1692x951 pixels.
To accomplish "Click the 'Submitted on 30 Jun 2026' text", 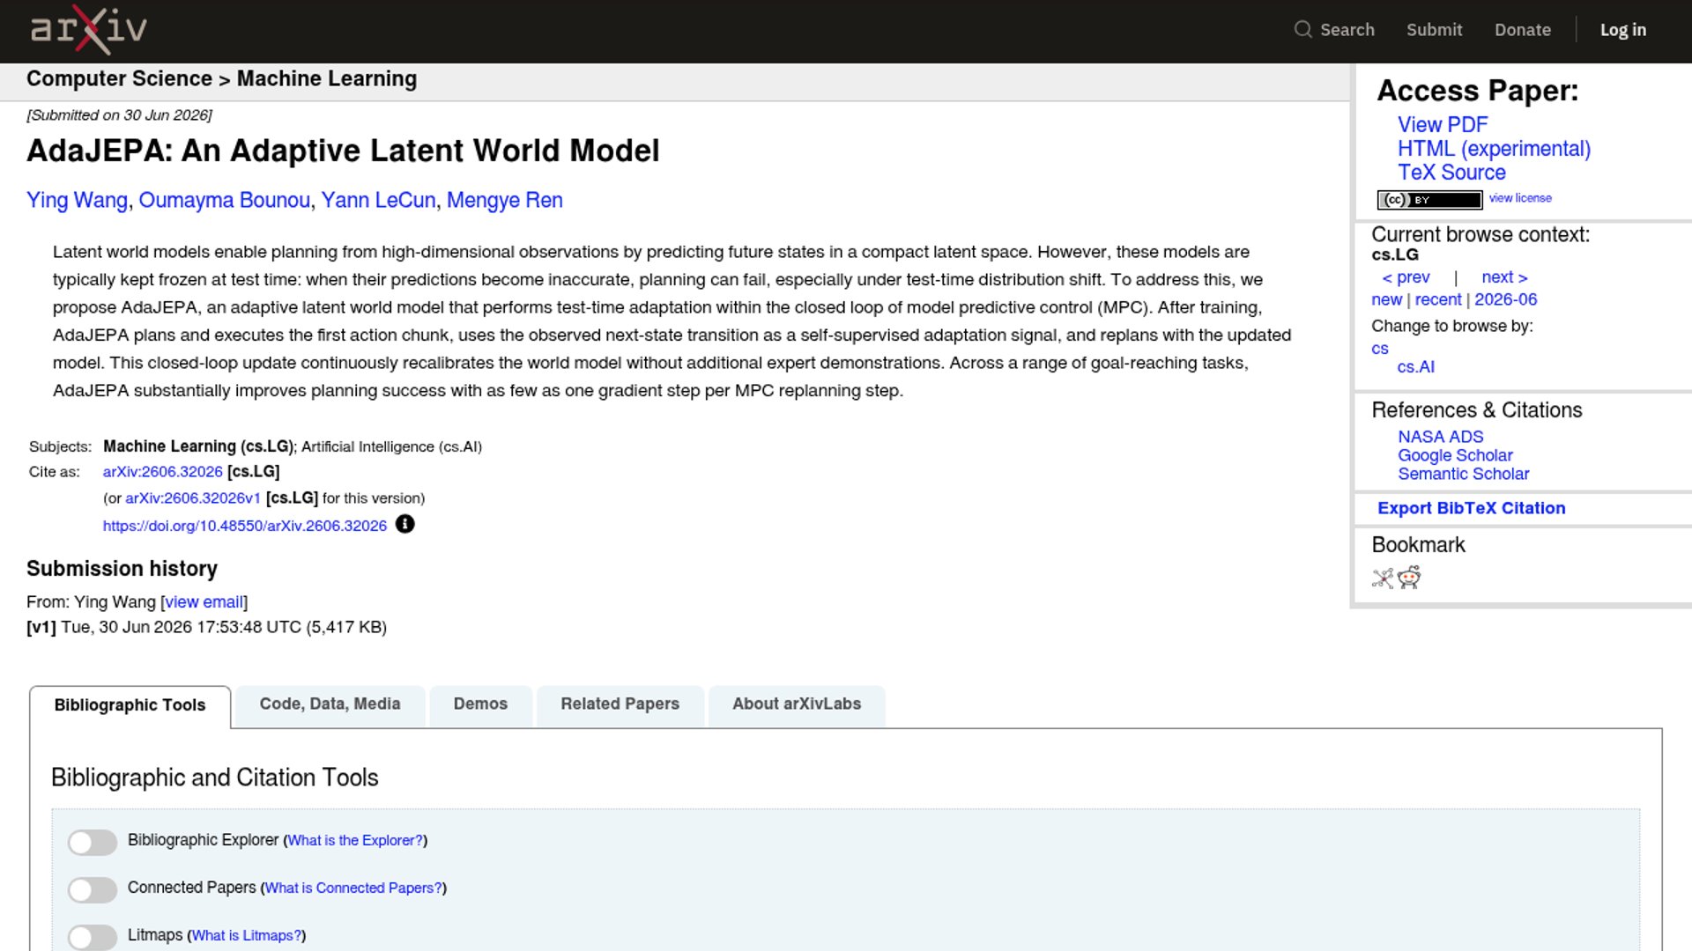I will (119, 115).
